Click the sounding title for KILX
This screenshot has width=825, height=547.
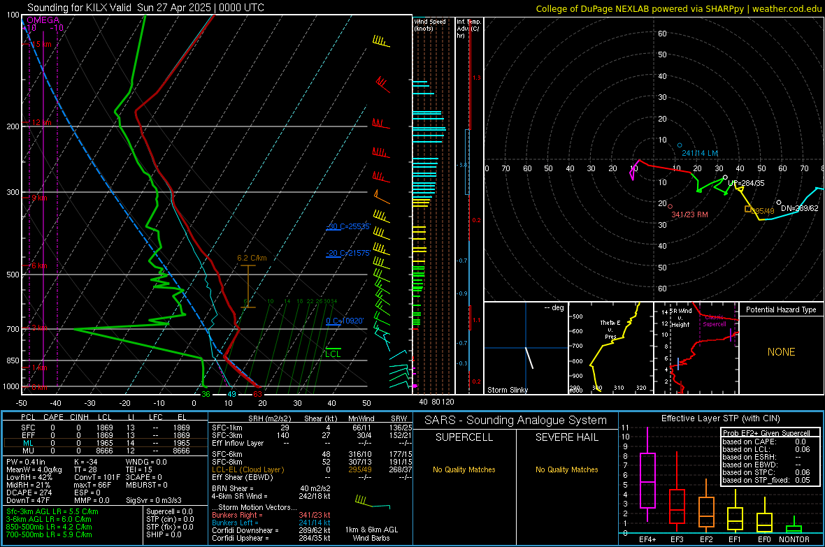[145, 8]
